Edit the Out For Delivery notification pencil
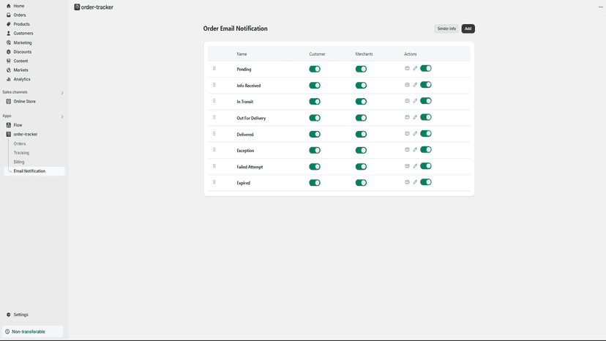 pyautogui.click(x=415, y=117)
